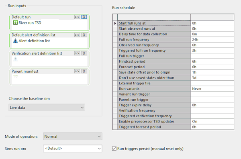
Task: Click the faded parent manifest icon
Action: pyautogui.click(x=15, y=77)
